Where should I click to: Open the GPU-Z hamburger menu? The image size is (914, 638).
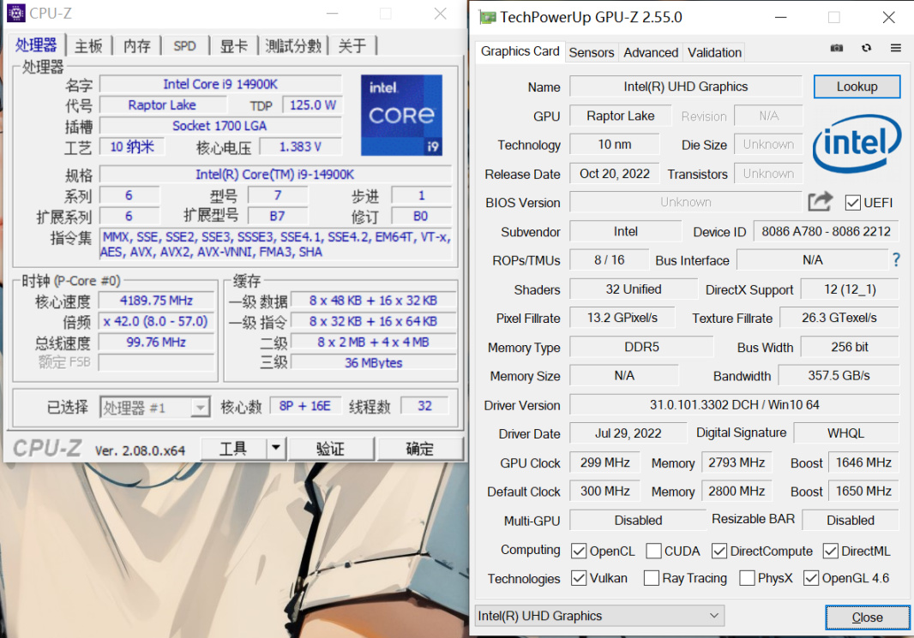pyautogui.click(x=896, y=48)
